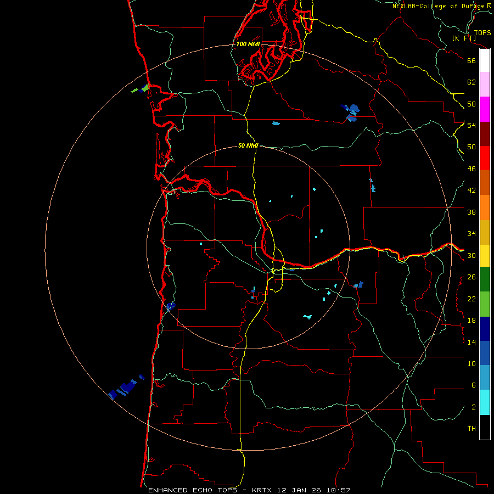Click the blue echo cluster in the northeast
Image resolution: width=494 pixels, height=494 pixels.
[351, 113]
